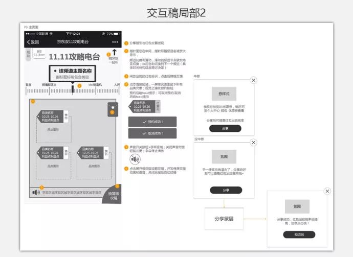Toggle 预约 on bottom-right category tag
Screen dimensions: 353x257
106,153
